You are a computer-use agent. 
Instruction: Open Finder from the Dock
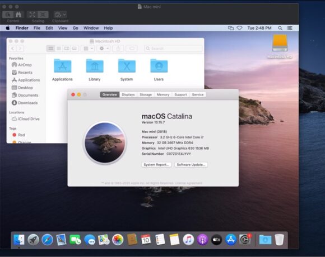click(19, 240)
